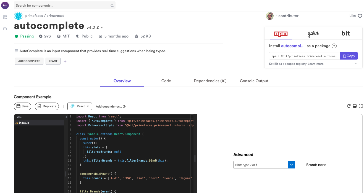Select the yarn installation tab
Screen dimensions: 364x193
[313, 33]
